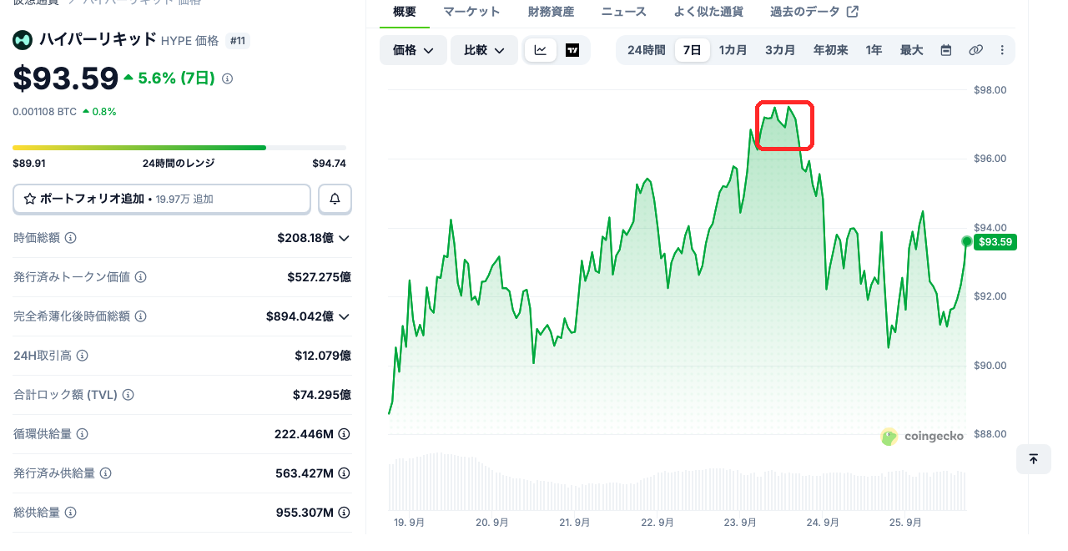
Task: Click info icon after 563.427M value
Action: click(344, 473)
